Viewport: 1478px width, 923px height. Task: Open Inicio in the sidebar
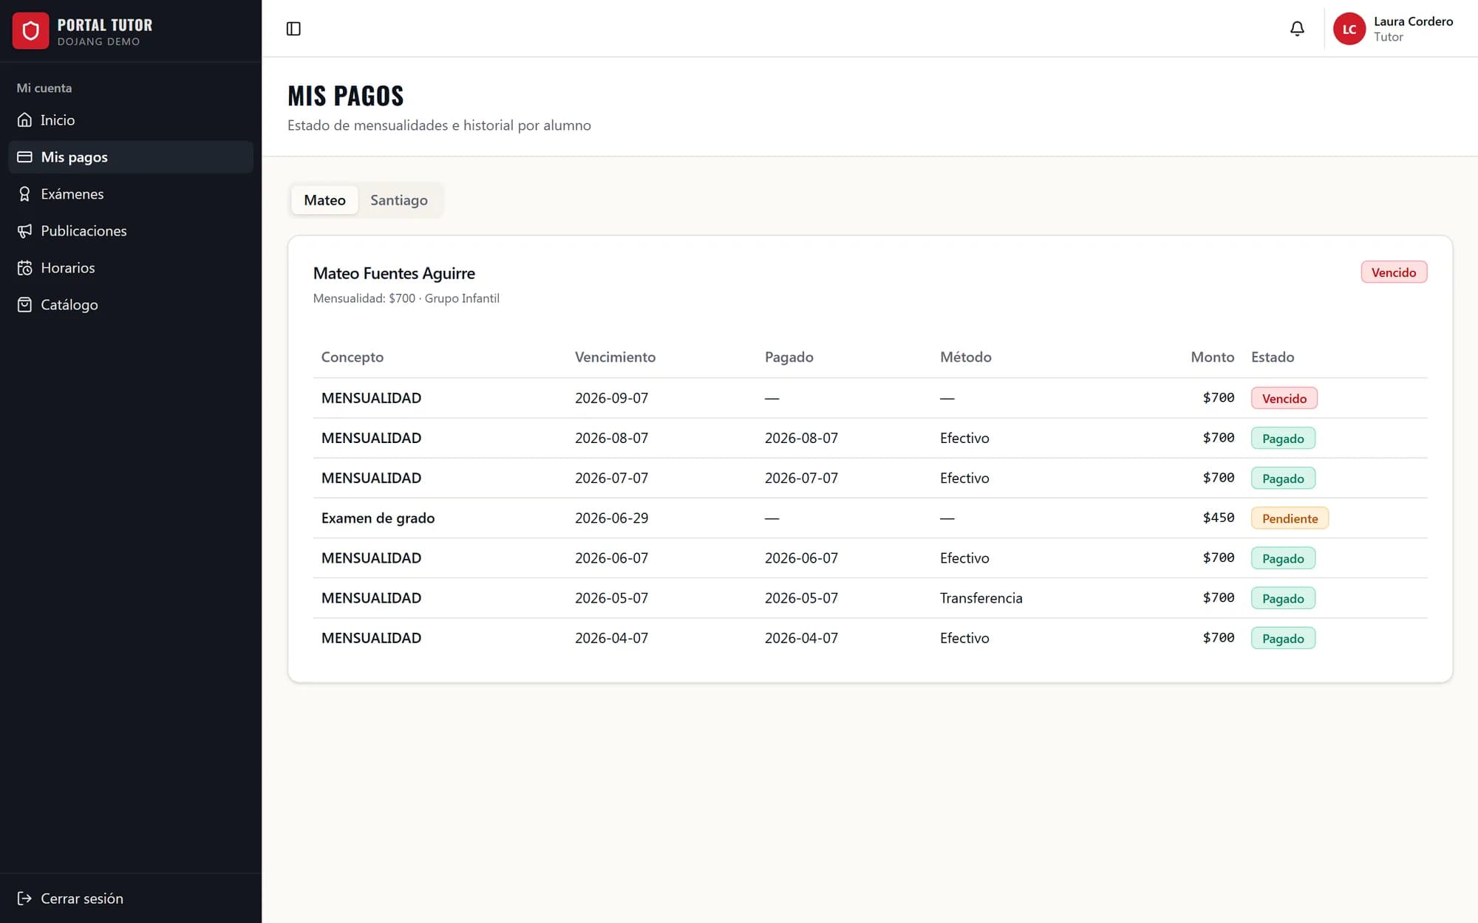pyautogui.click(x=131, y=120)
